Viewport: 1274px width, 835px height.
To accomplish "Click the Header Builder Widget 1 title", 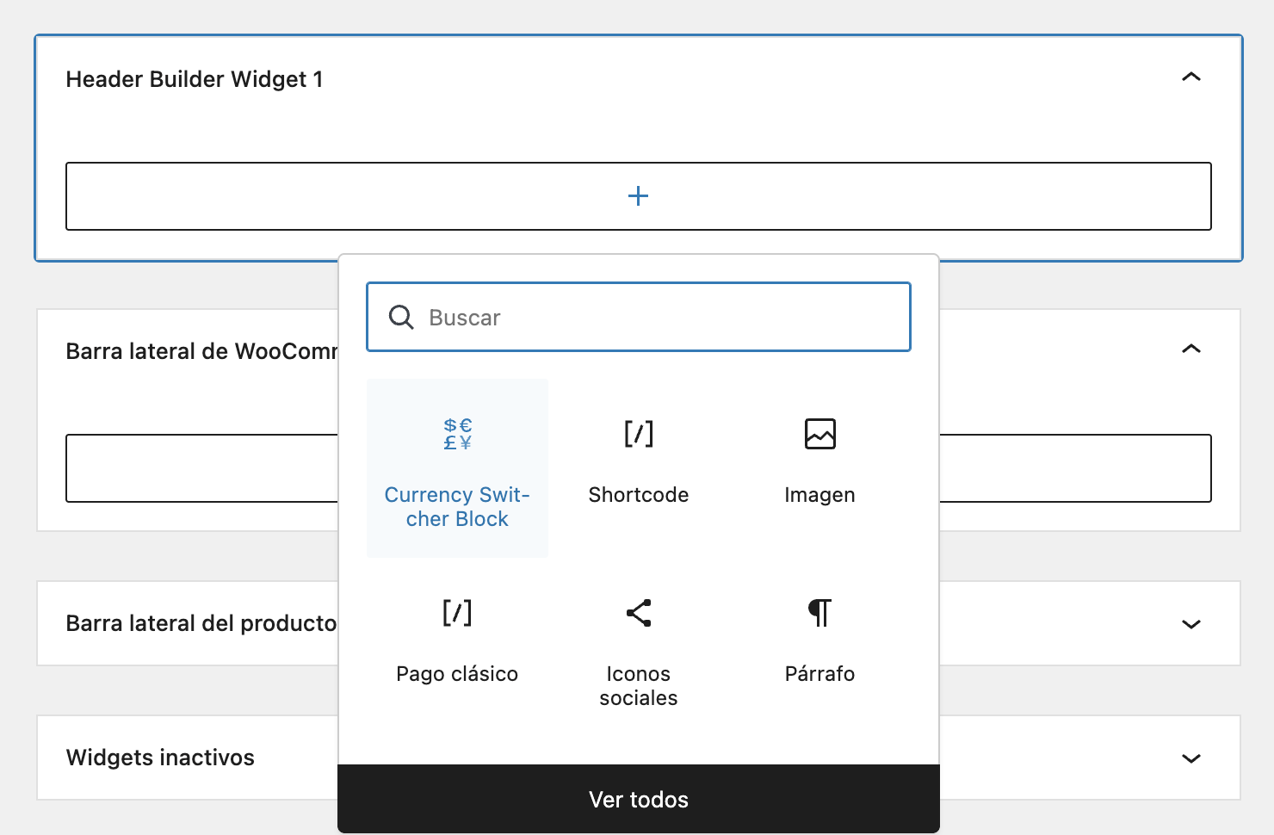I will 195,79.
